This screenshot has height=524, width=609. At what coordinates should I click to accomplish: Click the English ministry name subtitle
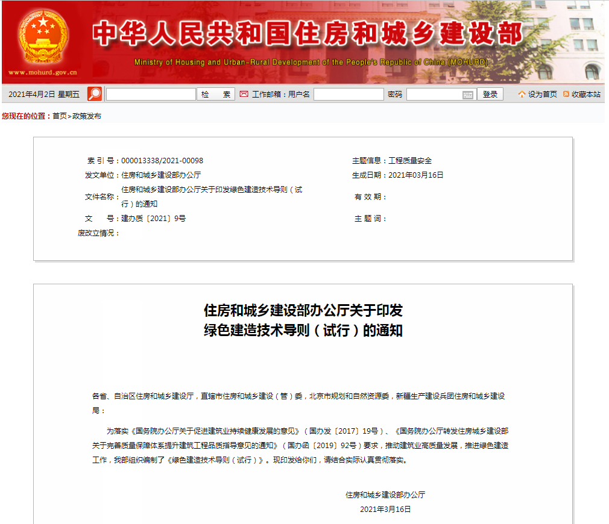click(x=311, y=62)
